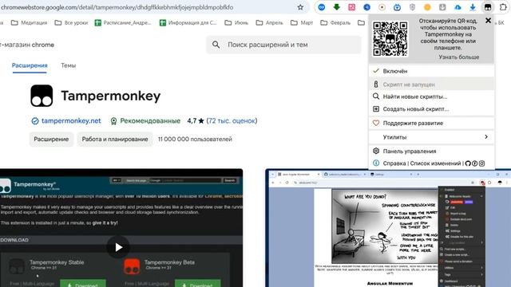Screen dimensions: 511x287
Task: Open the "Февраль" bookmarks folder
Action: [335, 23]
